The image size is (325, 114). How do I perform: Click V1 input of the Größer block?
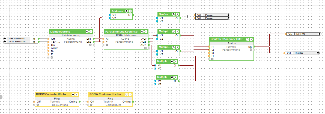click(161, 18)
